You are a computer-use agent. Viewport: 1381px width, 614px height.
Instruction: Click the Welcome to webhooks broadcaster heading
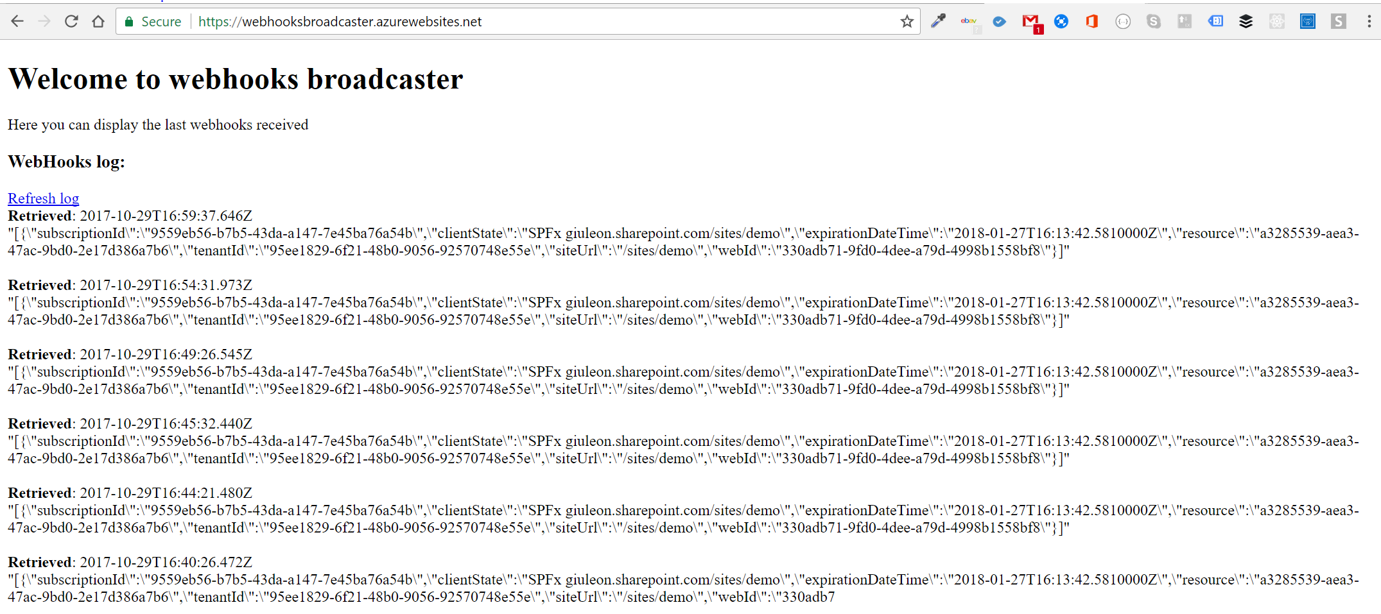235,79
